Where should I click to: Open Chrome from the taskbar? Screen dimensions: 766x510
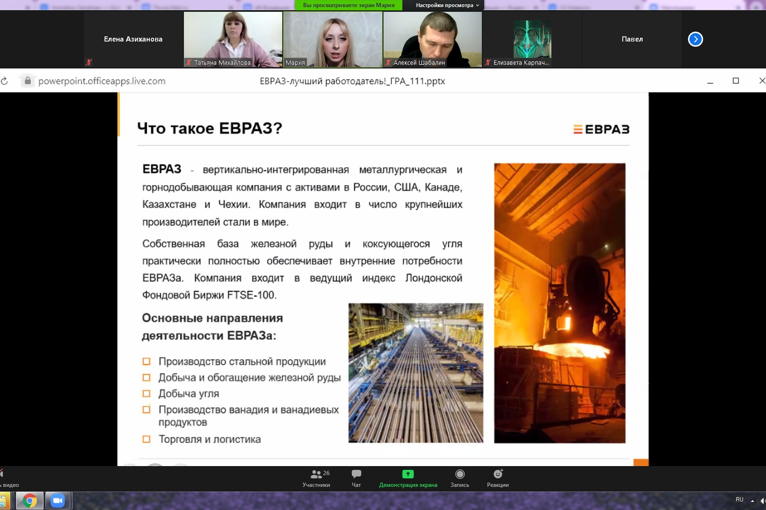(x=30, y=501)
